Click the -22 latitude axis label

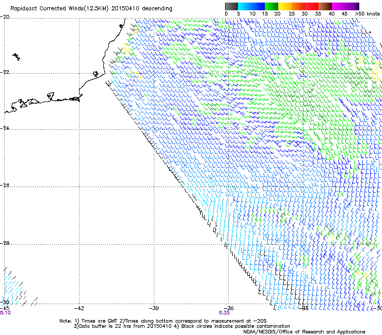[5, 72]
